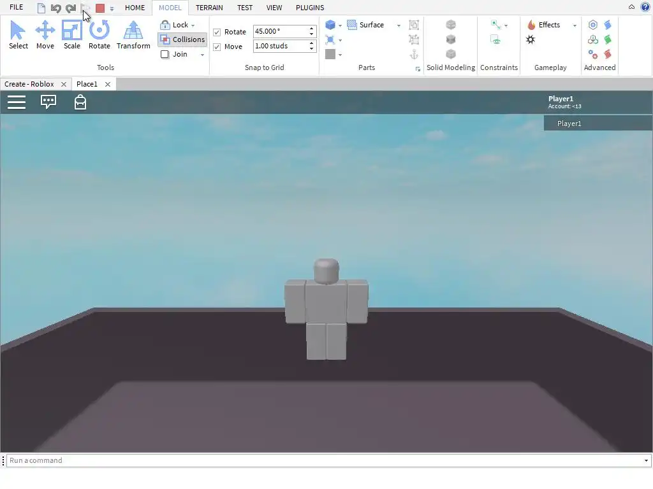653x489 pixels.
Task: Open the Constraint type dropdown arrow
Action: point(506,25)
